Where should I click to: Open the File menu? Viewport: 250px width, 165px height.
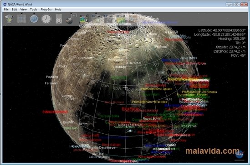pos(6,10)
